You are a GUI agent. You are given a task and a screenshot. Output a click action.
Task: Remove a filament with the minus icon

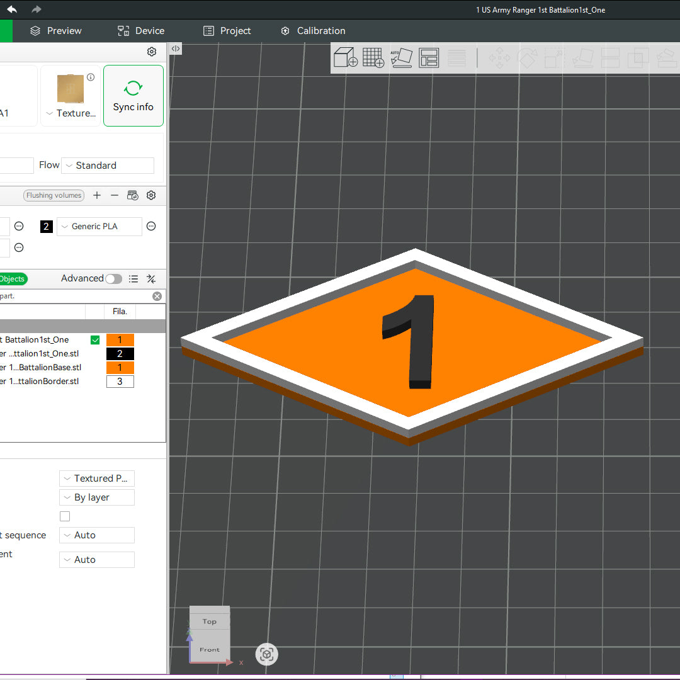(x=115, y=196)
